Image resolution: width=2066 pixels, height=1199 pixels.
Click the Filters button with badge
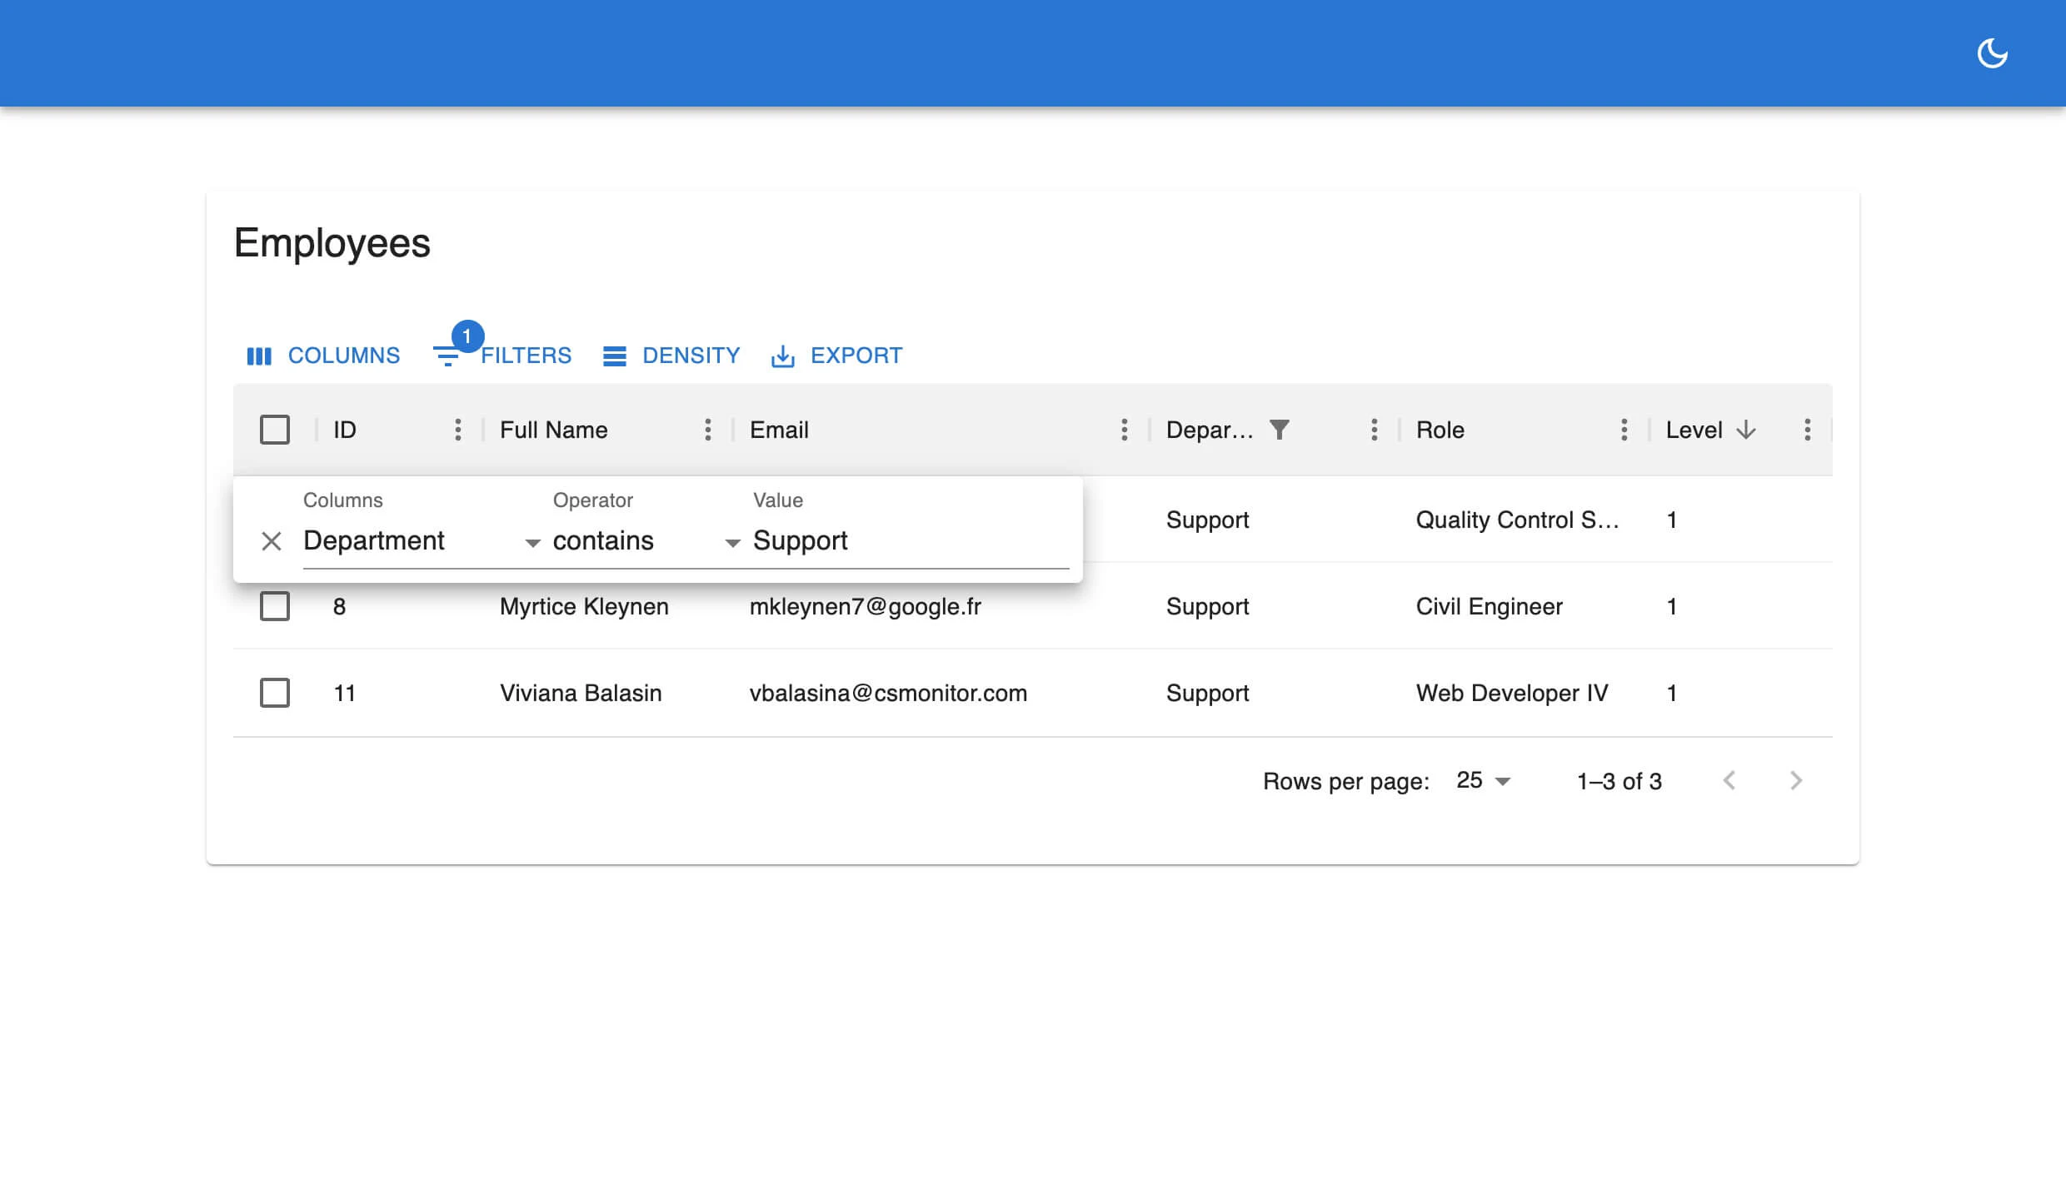click(503, 356)
